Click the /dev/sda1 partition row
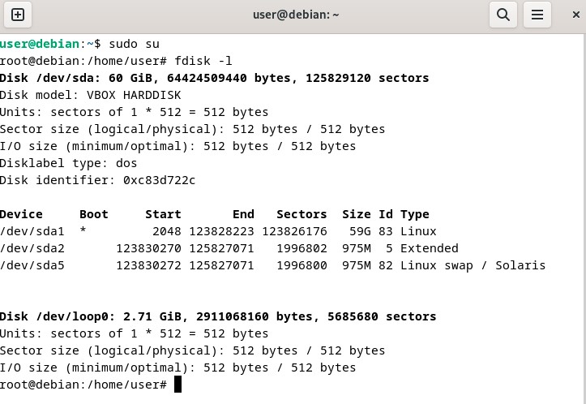586x404 pixels. click(x=218, y=231)
